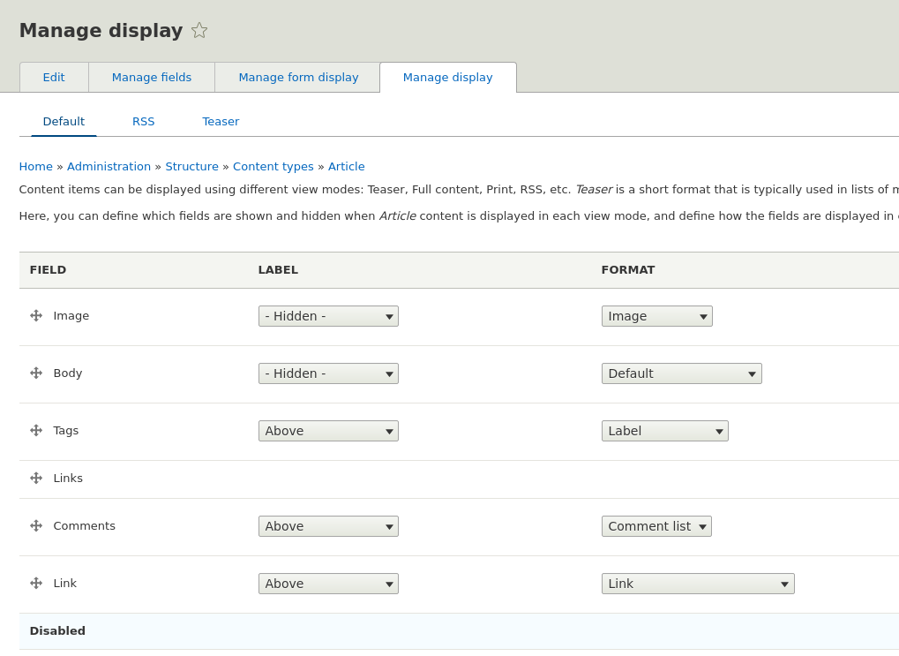The width and height of the screenshot is (899, 656).
Task: Open the Image format dropdown
Action: (657, 316)
